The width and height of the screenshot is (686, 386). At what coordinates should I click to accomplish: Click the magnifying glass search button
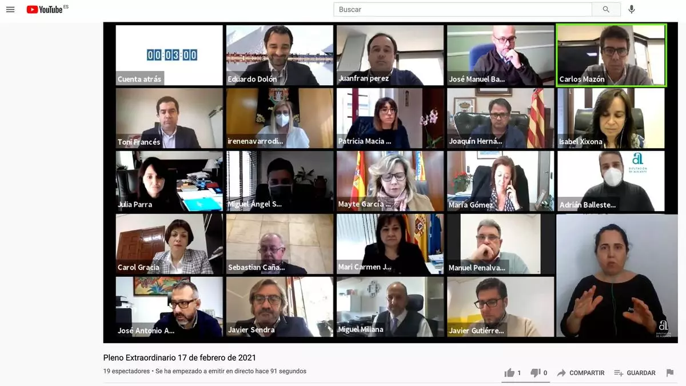(x=606, y=9)
